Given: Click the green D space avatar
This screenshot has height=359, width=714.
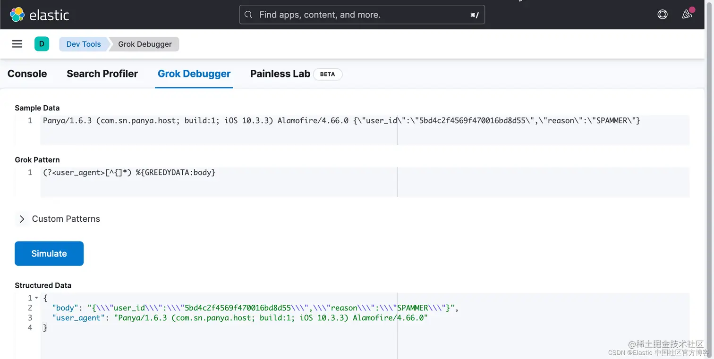Looking at the screenshot, I should point(42,44).
